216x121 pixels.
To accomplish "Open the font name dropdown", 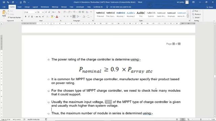I will (36, 12).
